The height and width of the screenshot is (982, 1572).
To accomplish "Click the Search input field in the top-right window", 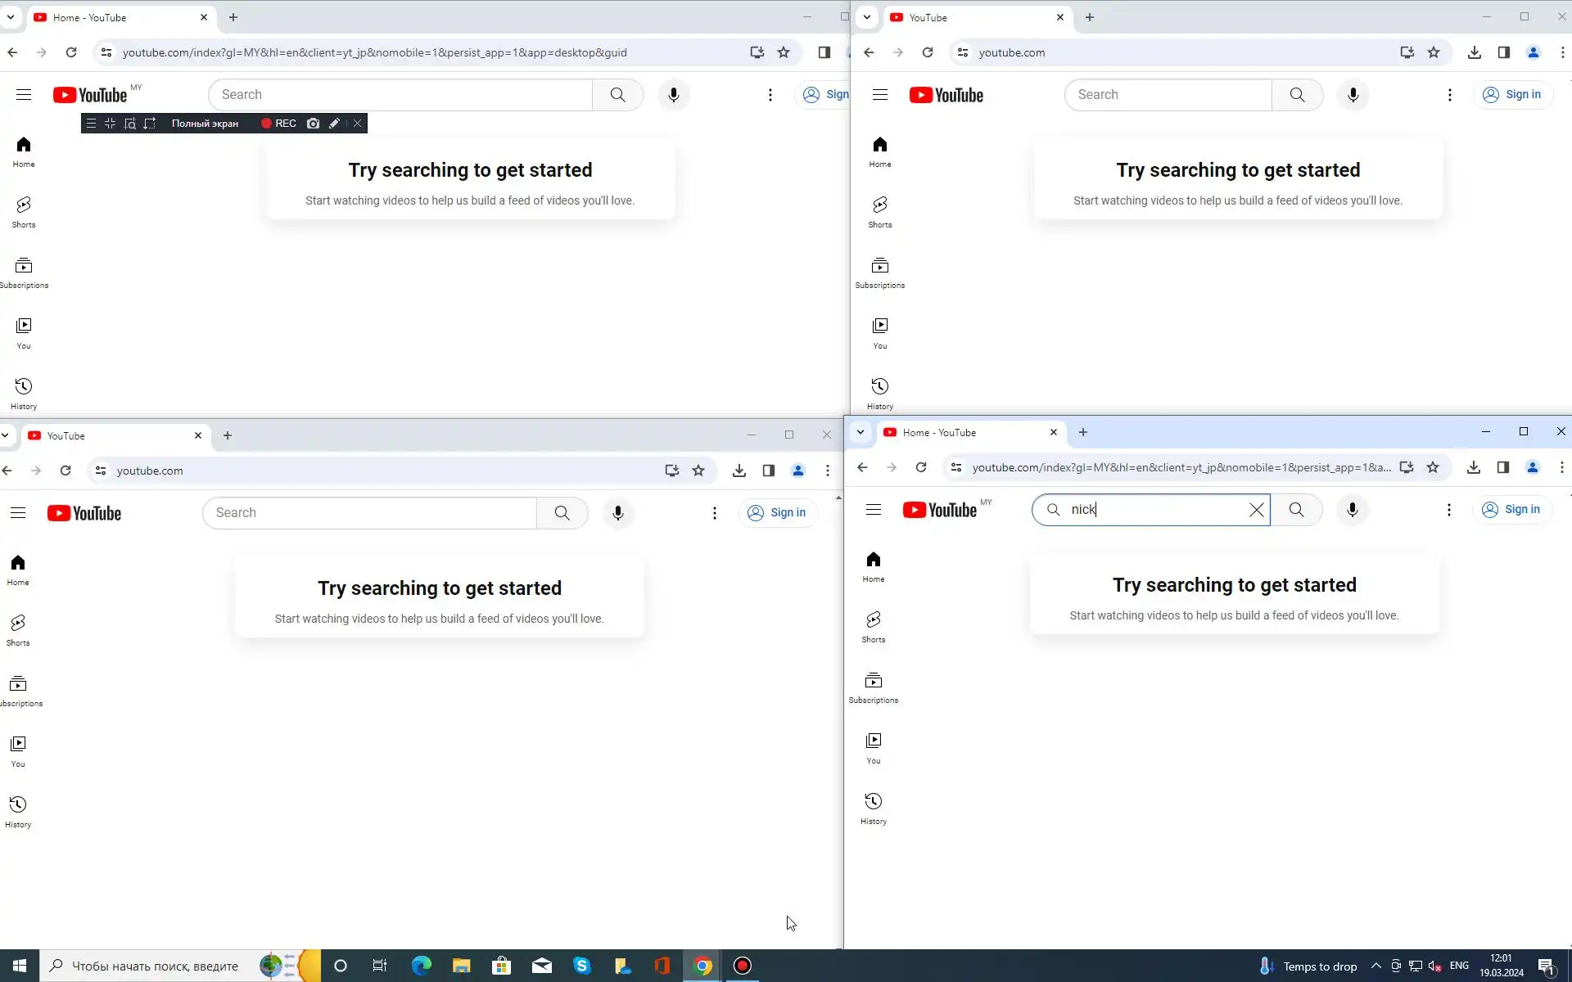I will 1168,95.
